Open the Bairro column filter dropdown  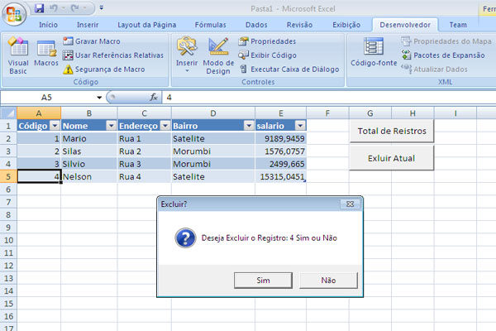(x=249, y=126)
